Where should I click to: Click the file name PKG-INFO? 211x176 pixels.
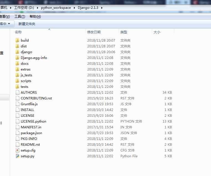29,139
